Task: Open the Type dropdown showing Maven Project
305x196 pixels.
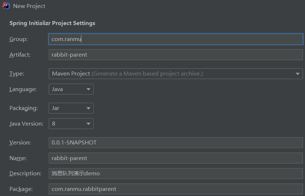Action: click(176, 74)
